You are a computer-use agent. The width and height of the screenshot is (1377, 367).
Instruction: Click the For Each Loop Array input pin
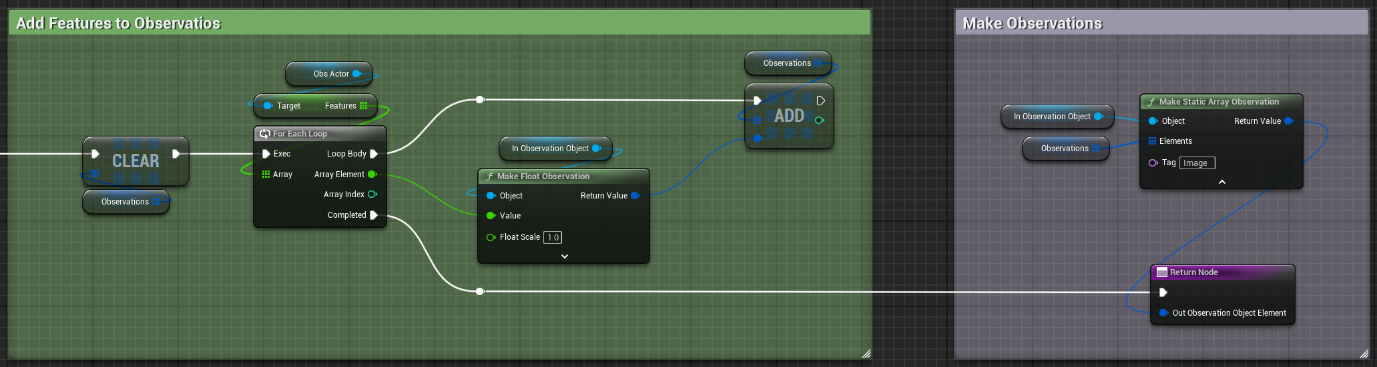[x=266, y=175]
